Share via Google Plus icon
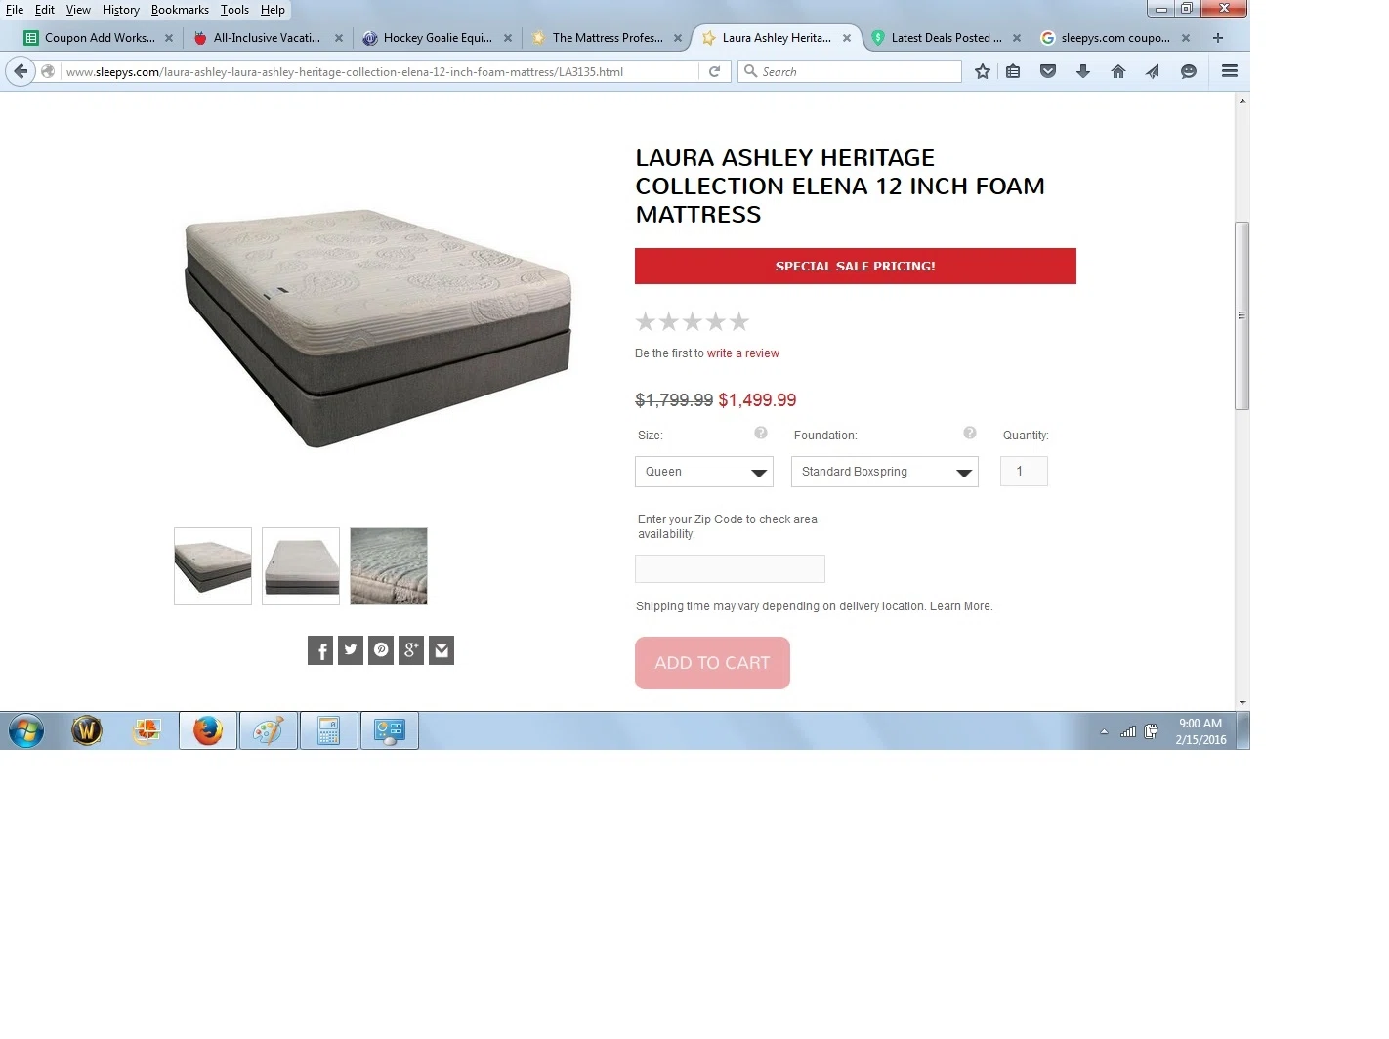 (x=411, y=650)
